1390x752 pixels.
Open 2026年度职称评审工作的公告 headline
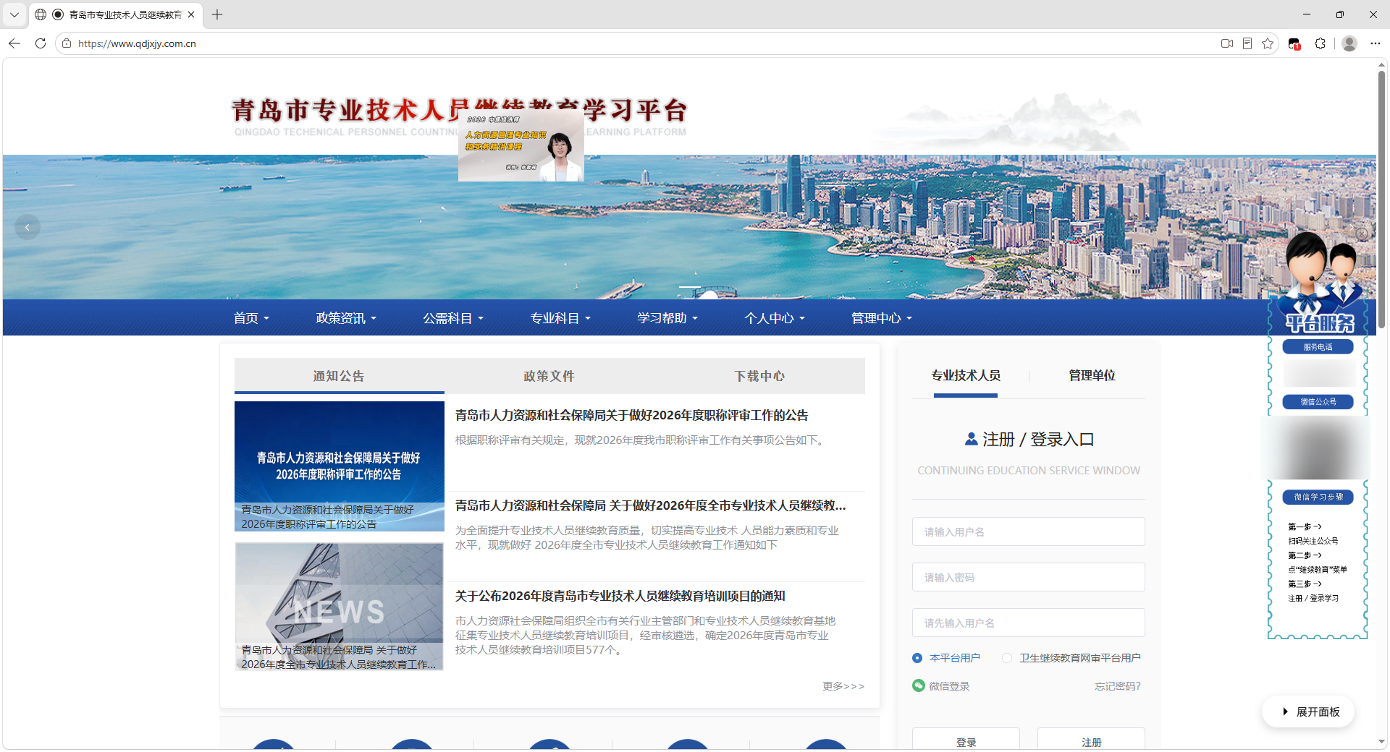click(631, 415)
